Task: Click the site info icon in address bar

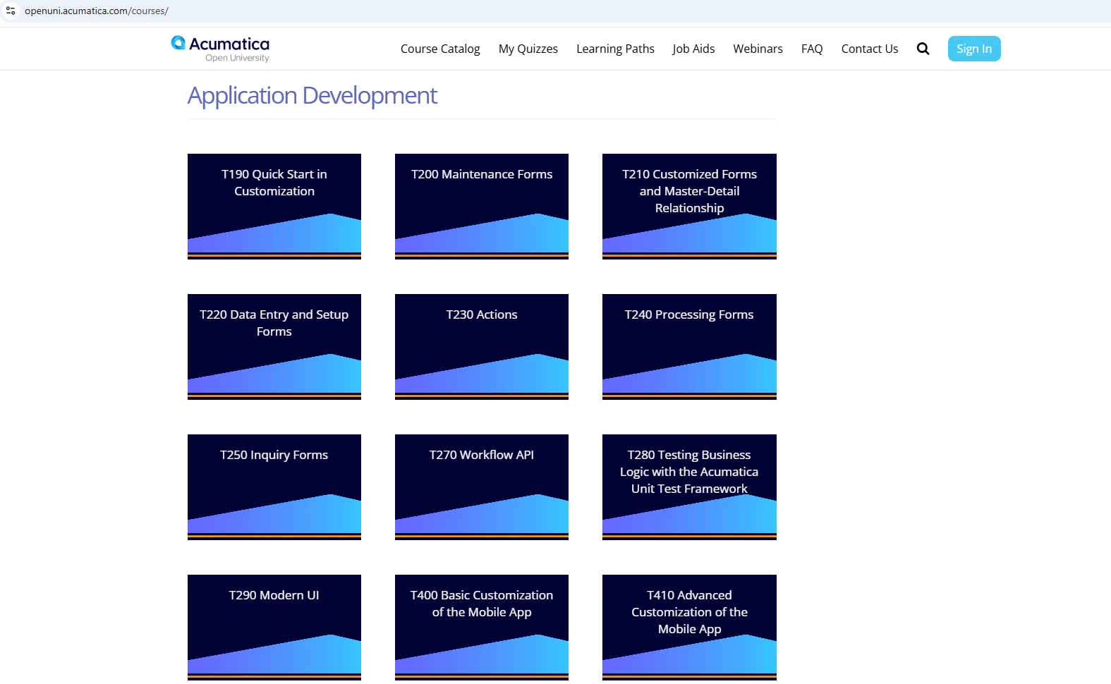Action: tap(11, 11)
